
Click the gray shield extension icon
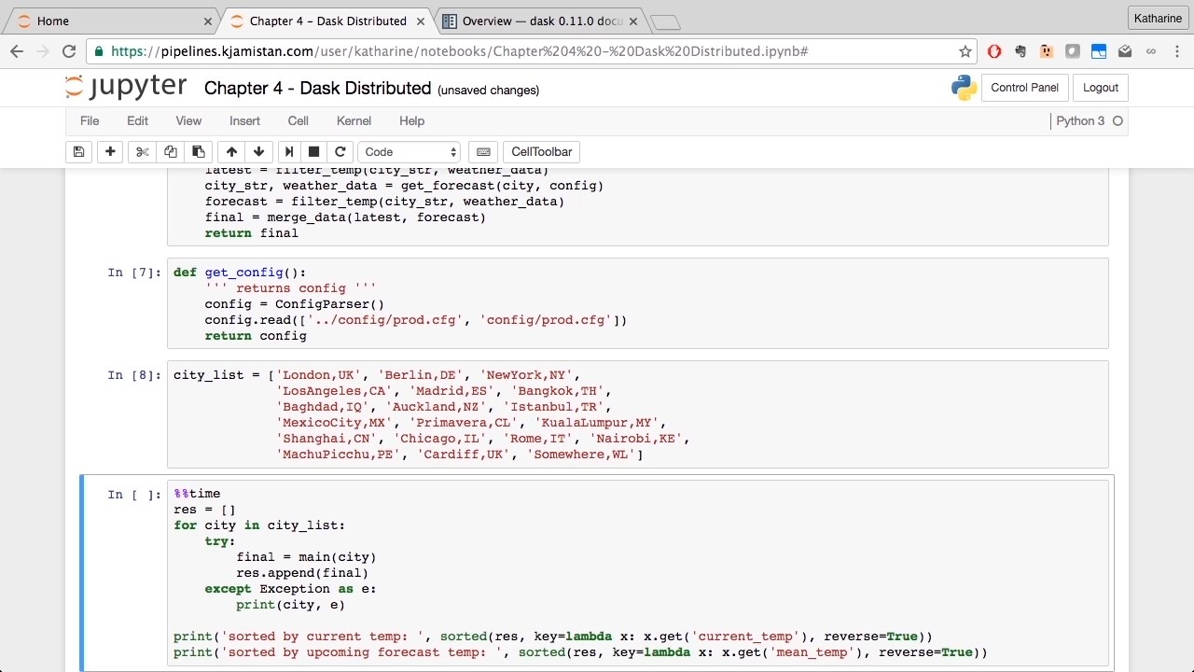tap(1073, 51)
